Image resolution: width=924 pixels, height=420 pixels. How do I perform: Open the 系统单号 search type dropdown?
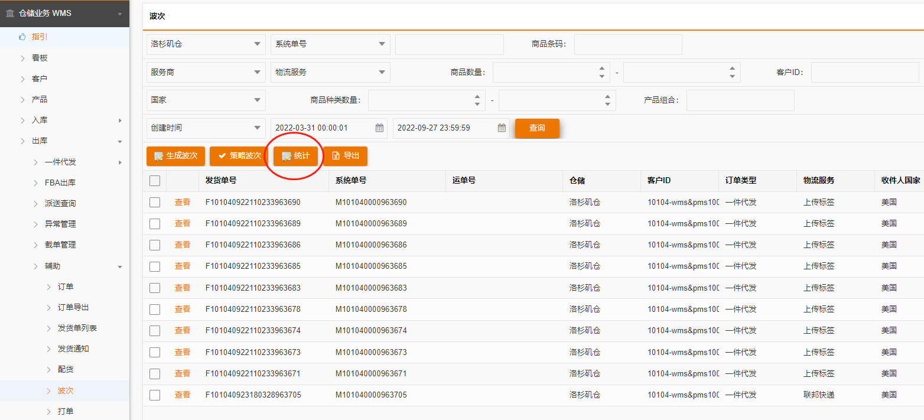coord(330,44)
